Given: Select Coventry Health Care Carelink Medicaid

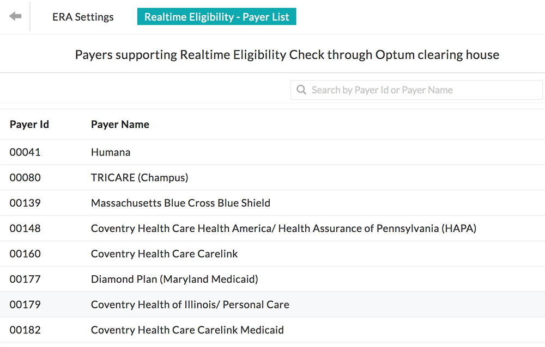Looking at the screenshot, I should pos(187,330).
